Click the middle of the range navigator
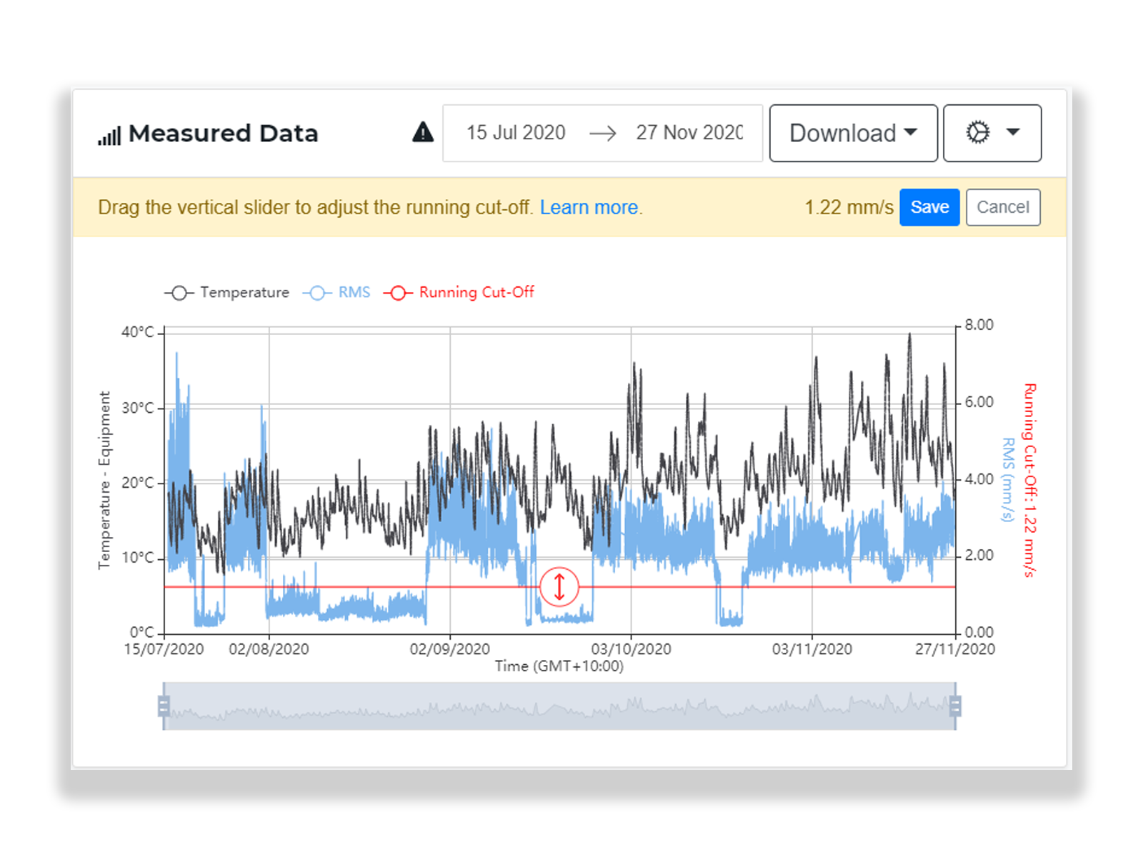The height and width of the screenshot is (857, 1143). pos(559,706)
